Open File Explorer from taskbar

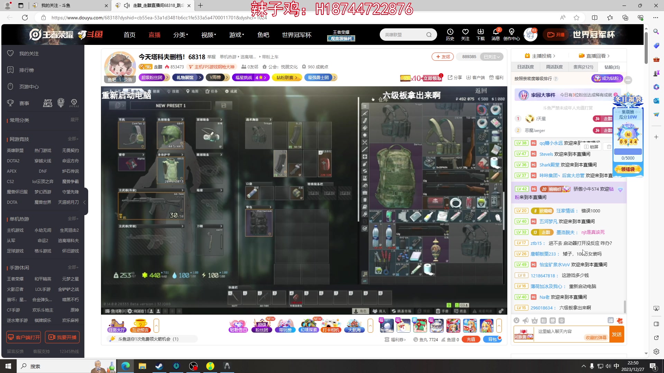coord(142,366)
